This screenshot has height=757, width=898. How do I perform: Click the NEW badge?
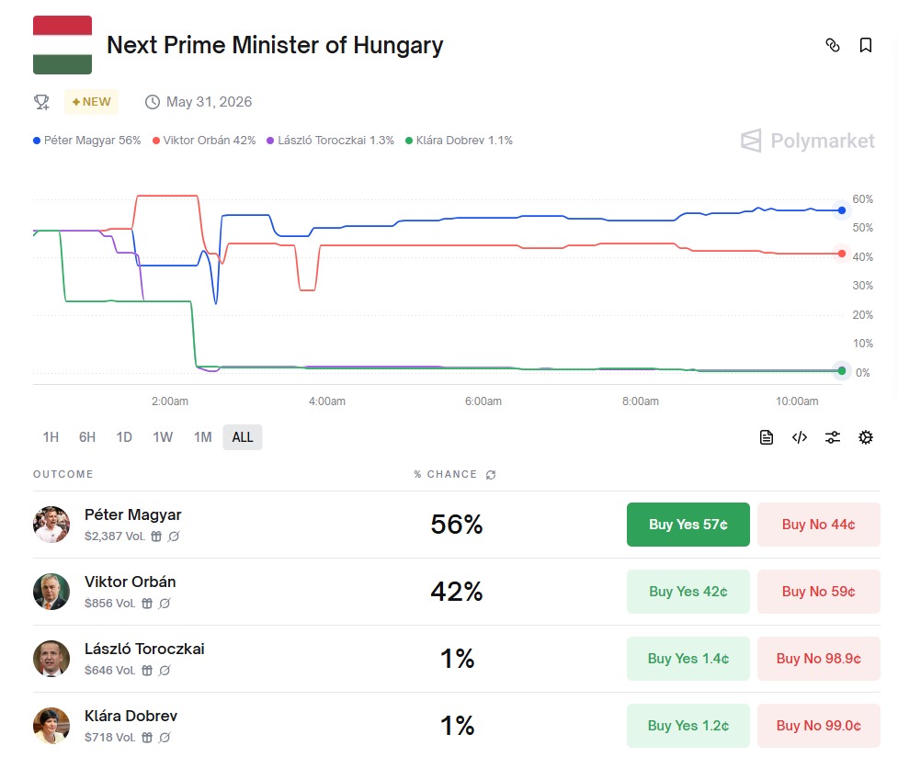(92, 102)
